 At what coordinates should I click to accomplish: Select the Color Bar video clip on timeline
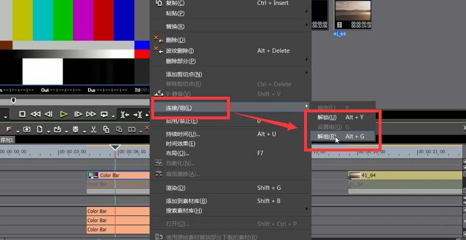[118, 175]
